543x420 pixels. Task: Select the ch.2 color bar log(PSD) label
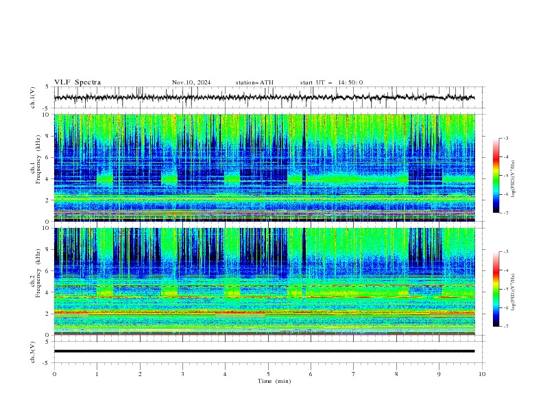pyautogui.click(x=514, y=293)
